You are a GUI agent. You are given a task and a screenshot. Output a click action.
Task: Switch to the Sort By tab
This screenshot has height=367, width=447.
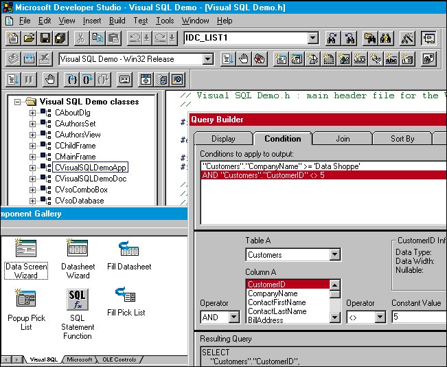pyautogui.click(x=402, y=139)
